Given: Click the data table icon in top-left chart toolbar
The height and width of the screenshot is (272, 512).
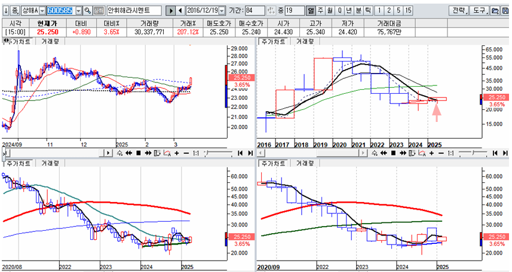Looking at the screenshot, I should tap(157, 153).
